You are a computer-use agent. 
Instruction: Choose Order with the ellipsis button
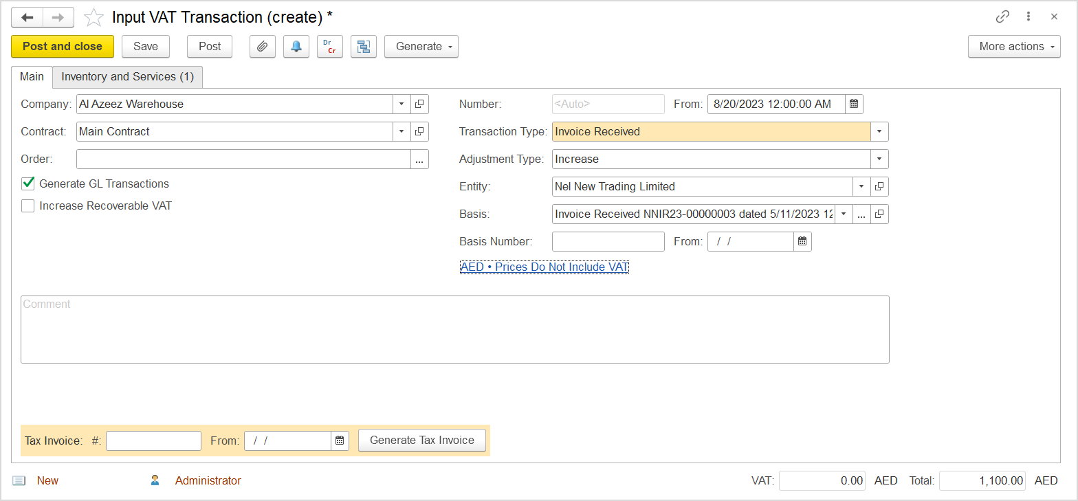click(419, 159)
